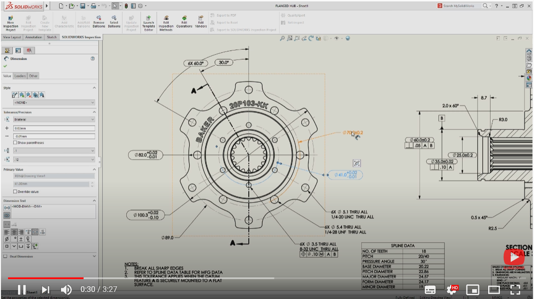Launch Template Editor

tap(149, 24)
